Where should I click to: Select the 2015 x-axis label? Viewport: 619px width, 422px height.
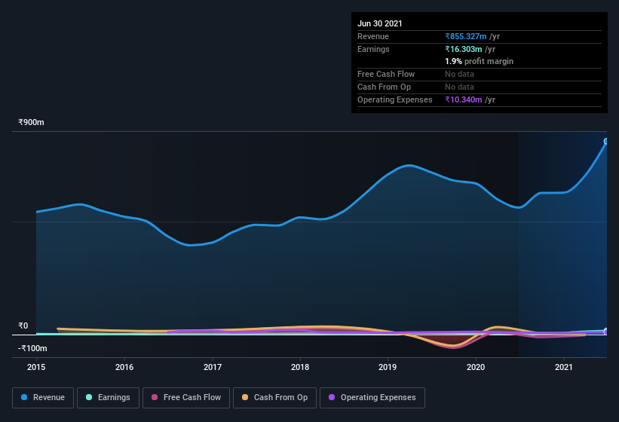(x=36, y=367)
